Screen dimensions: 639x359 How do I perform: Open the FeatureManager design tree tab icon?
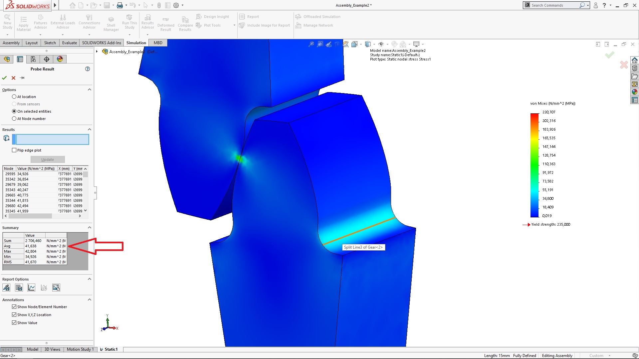click(x=7, y=59)
